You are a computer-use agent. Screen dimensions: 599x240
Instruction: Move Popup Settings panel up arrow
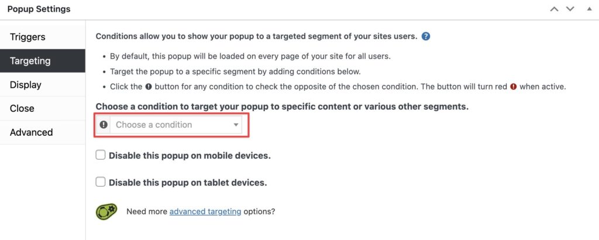pyautogui.click(x=554, y=9)
